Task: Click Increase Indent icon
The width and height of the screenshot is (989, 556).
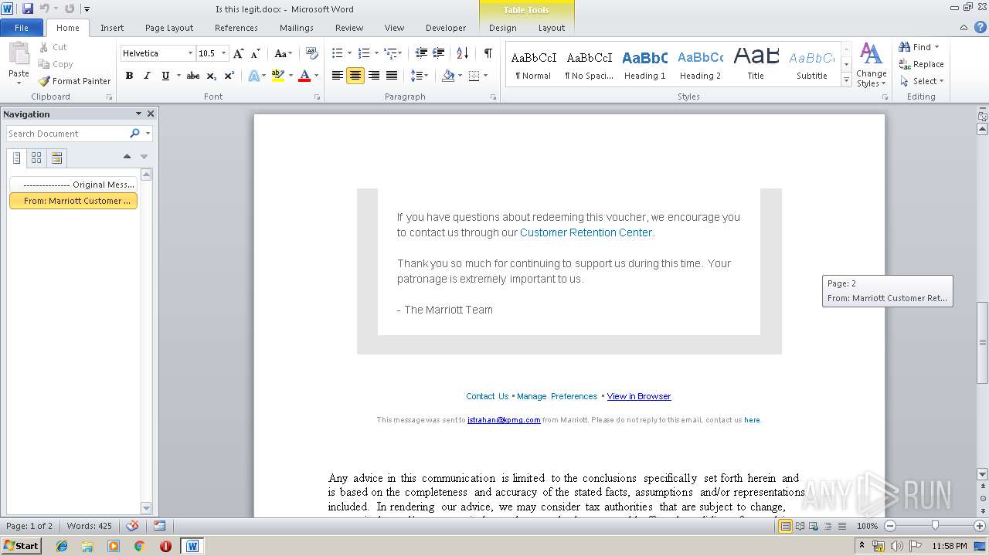Action: (x=439, y=53)
